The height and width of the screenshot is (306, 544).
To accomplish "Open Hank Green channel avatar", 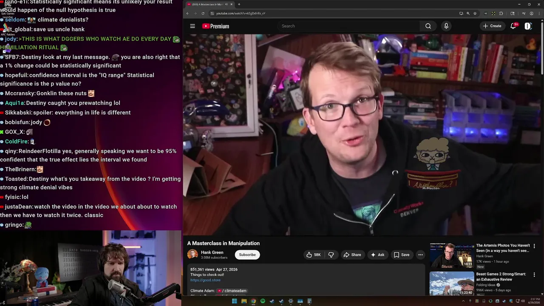I will [193, 254].
